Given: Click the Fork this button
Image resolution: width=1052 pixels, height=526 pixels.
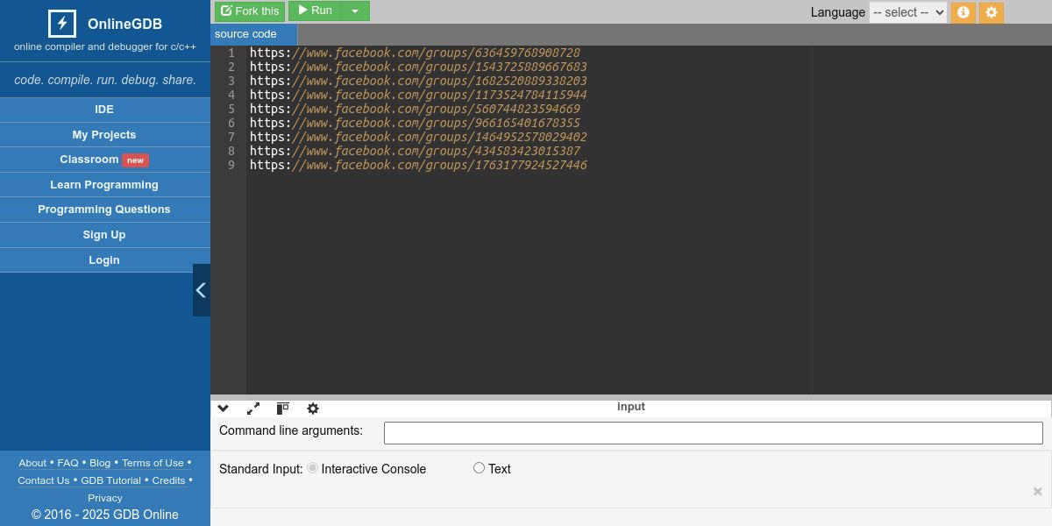Looking at the screenshot, I should (250, 11).
